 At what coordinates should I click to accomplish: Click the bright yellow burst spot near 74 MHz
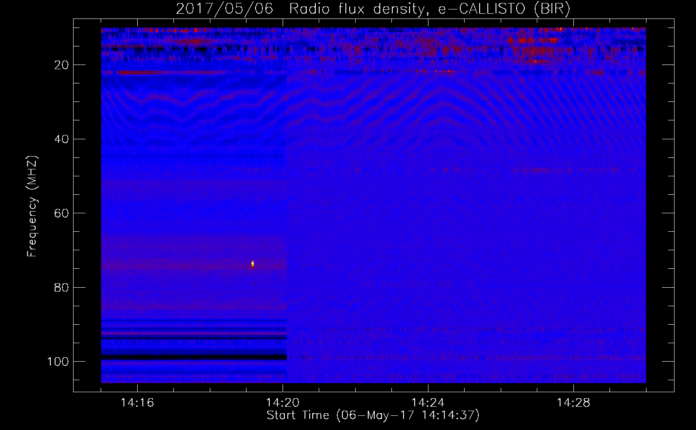pos(253,264)
